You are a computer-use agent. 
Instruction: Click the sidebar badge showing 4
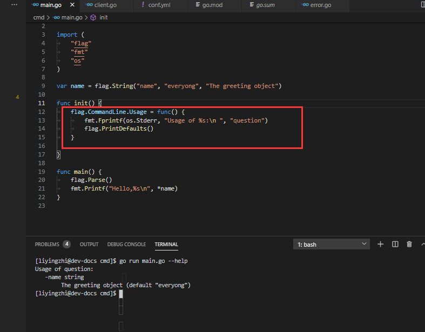click(x=17, y=97)
